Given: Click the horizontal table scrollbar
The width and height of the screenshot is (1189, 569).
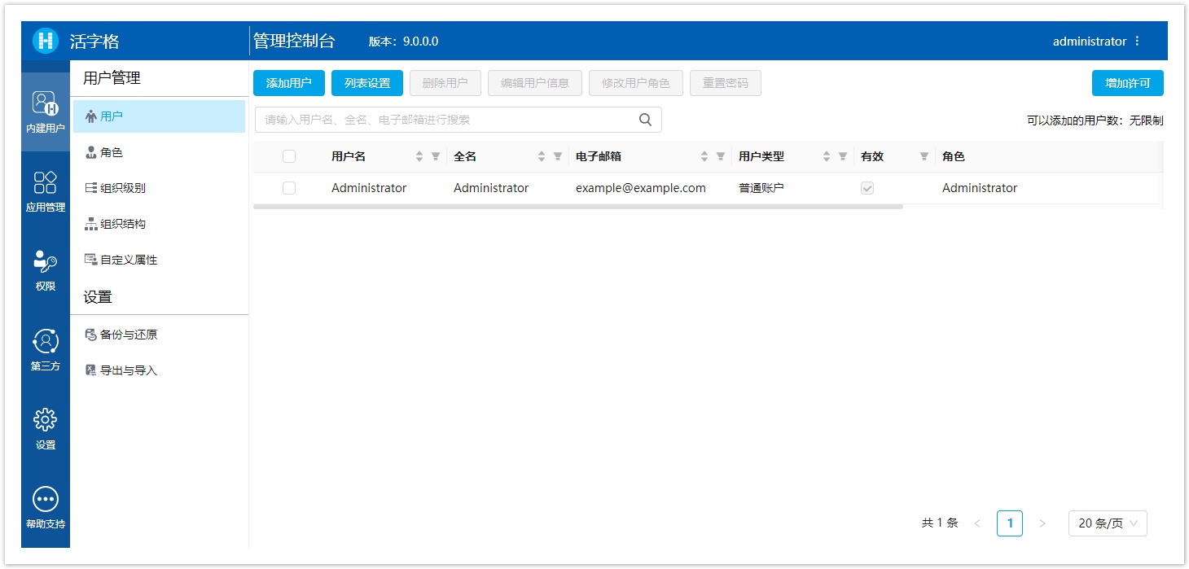Looking at the screenshot, I should pos(578,207).
